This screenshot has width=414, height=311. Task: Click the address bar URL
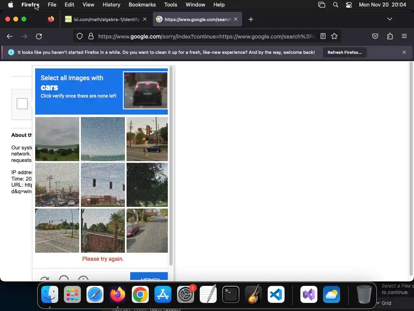(x=207, y=36)
